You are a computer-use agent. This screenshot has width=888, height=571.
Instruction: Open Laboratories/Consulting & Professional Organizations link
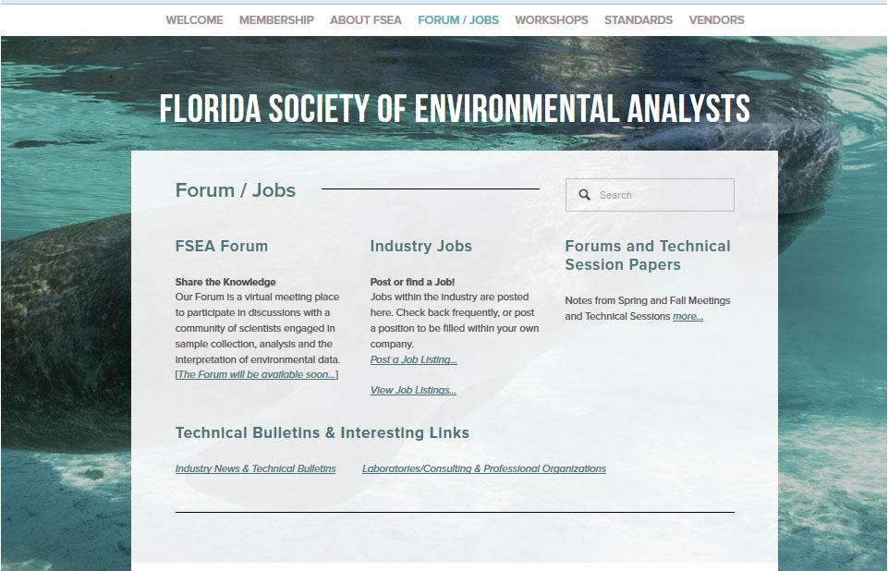click(x=484, y=468)
